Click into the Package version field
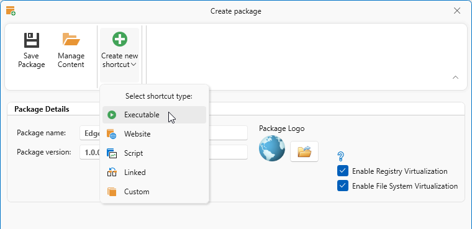The image size is (472, 229). click(163, 152)
